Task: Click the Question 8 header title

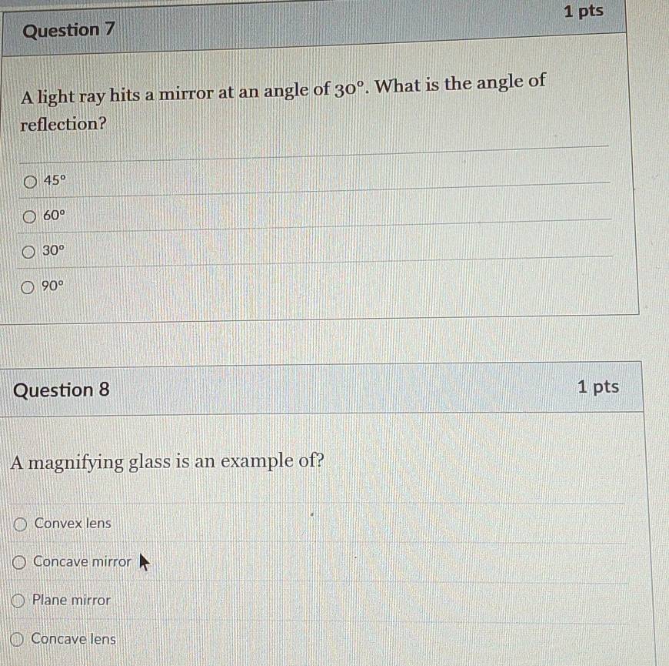Action: tap(62, 390)
